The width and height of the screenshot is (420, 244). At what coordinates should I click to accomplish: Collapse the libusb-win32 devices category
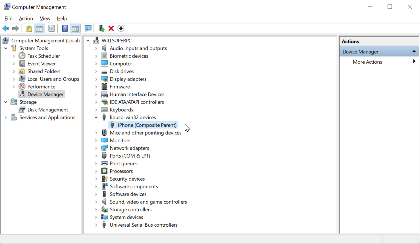point(96,117)
